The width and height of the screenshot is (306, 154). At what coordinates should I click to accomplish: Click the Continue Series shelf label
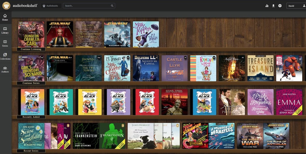point(31,83)
